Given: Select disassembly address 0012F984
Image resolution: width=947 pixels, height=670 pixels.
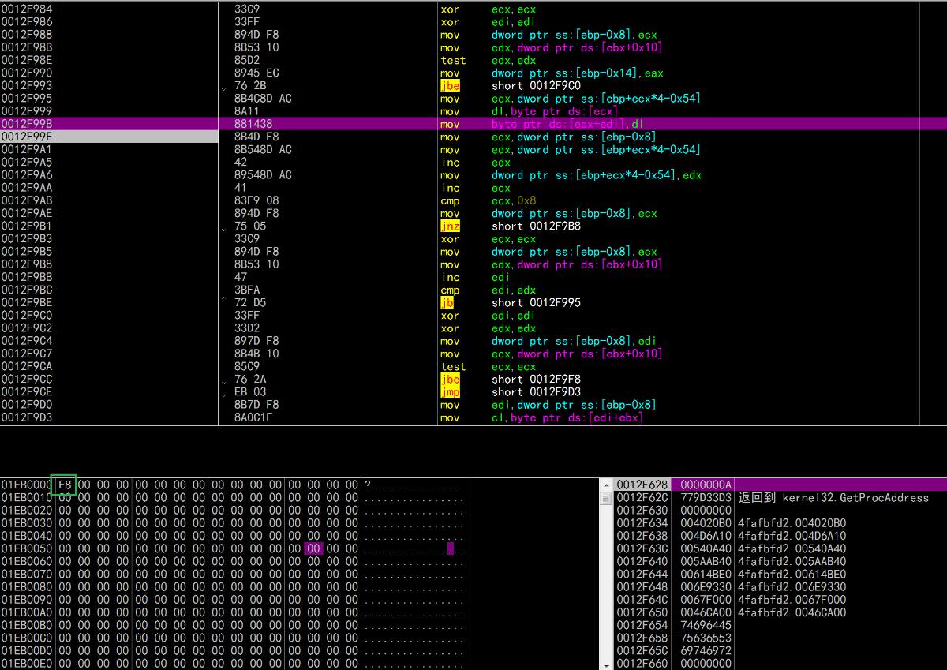Looking at the screenshot, I should coord(27,9).
